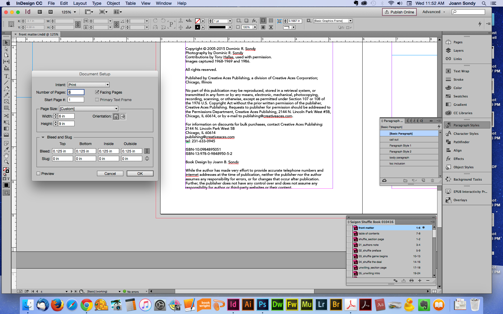503x314 pixels.
Task: Open the Bridge app from the application bar
Action: click(40, 12)
